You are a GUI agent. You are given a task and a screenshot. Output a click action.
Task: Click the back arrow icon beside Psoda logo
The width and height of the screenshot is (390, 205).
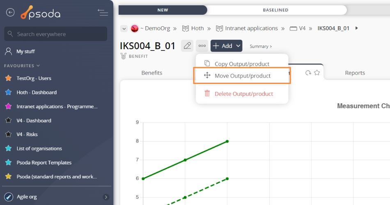click(x=10, y=13)
